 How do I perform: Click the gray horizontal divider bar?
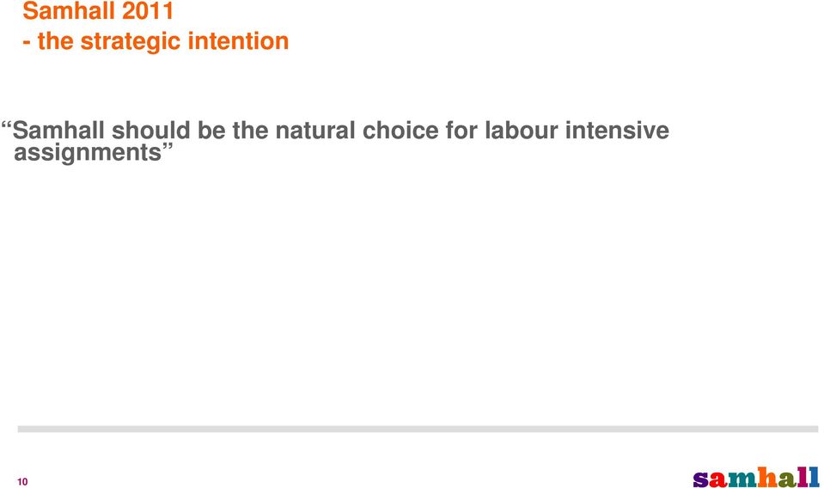(418, 429)
